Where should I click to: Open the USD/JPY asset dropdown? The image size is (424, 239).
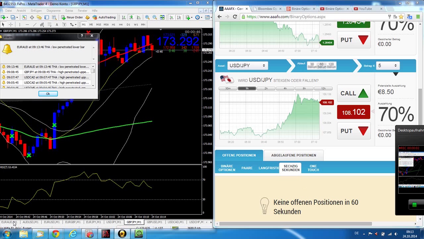[247, 66]
